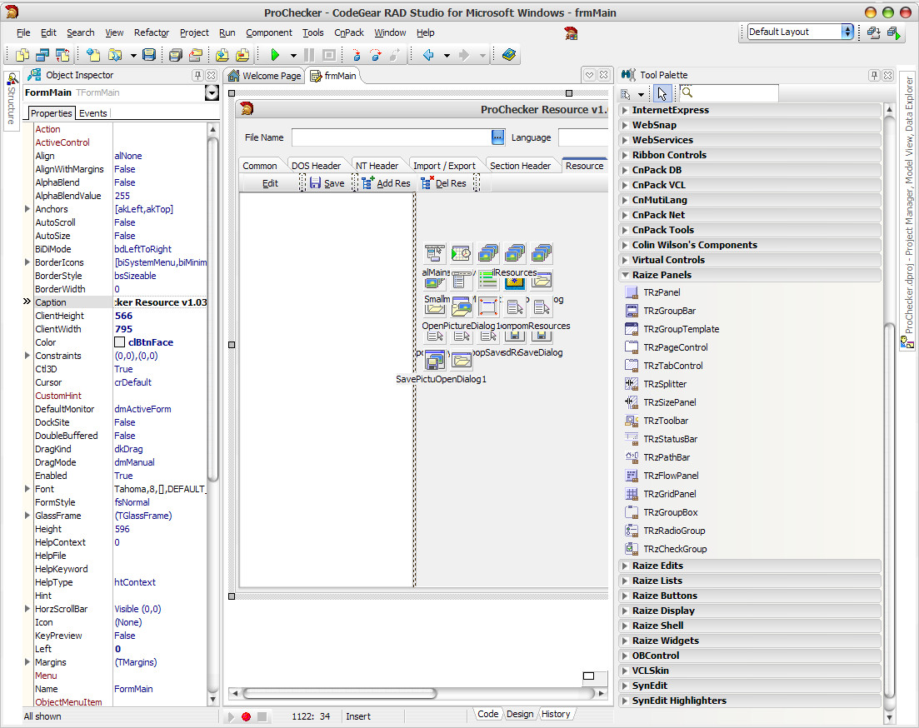
Task: Click the Edit button on the form toolbar
Action: tap(270, 183)
